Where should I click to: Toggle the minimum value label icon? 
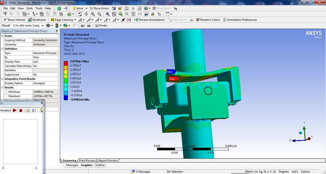(89, 25)
